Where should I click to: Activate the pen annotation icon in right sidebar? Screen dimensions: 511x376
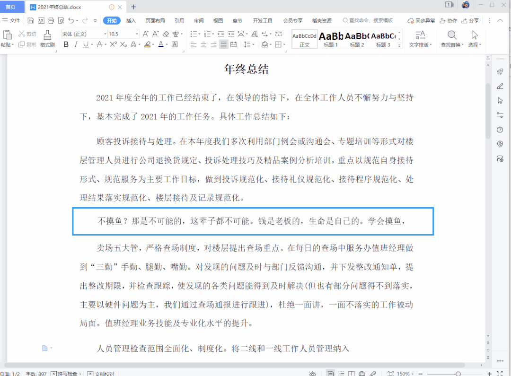pyautogui.click(x=500, y=86)
